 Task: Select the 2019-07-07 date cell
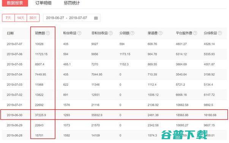(x=14, y=44)
